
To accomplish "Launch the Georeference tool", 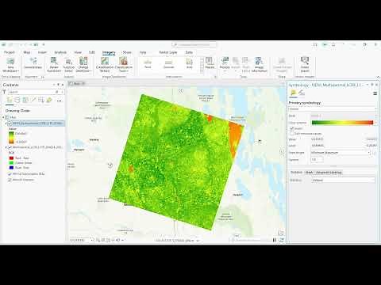I will point(33,63).
